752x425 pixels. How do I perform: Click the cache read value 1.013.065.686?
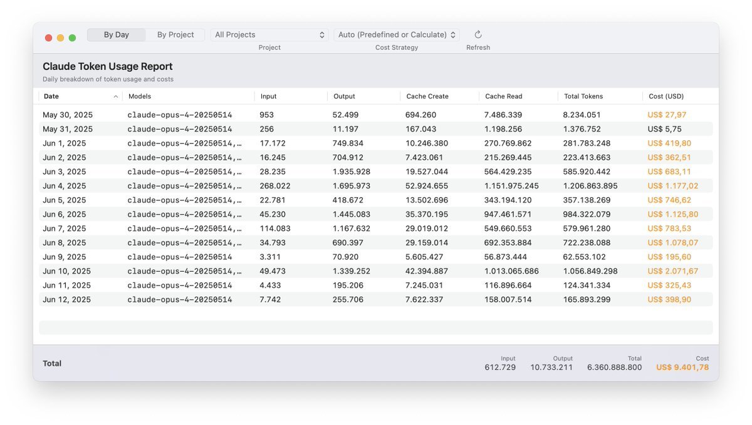[x=511, y=271]
